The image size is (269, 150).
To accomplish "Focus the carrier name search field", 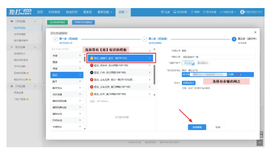I will click(x=67, y=49).
